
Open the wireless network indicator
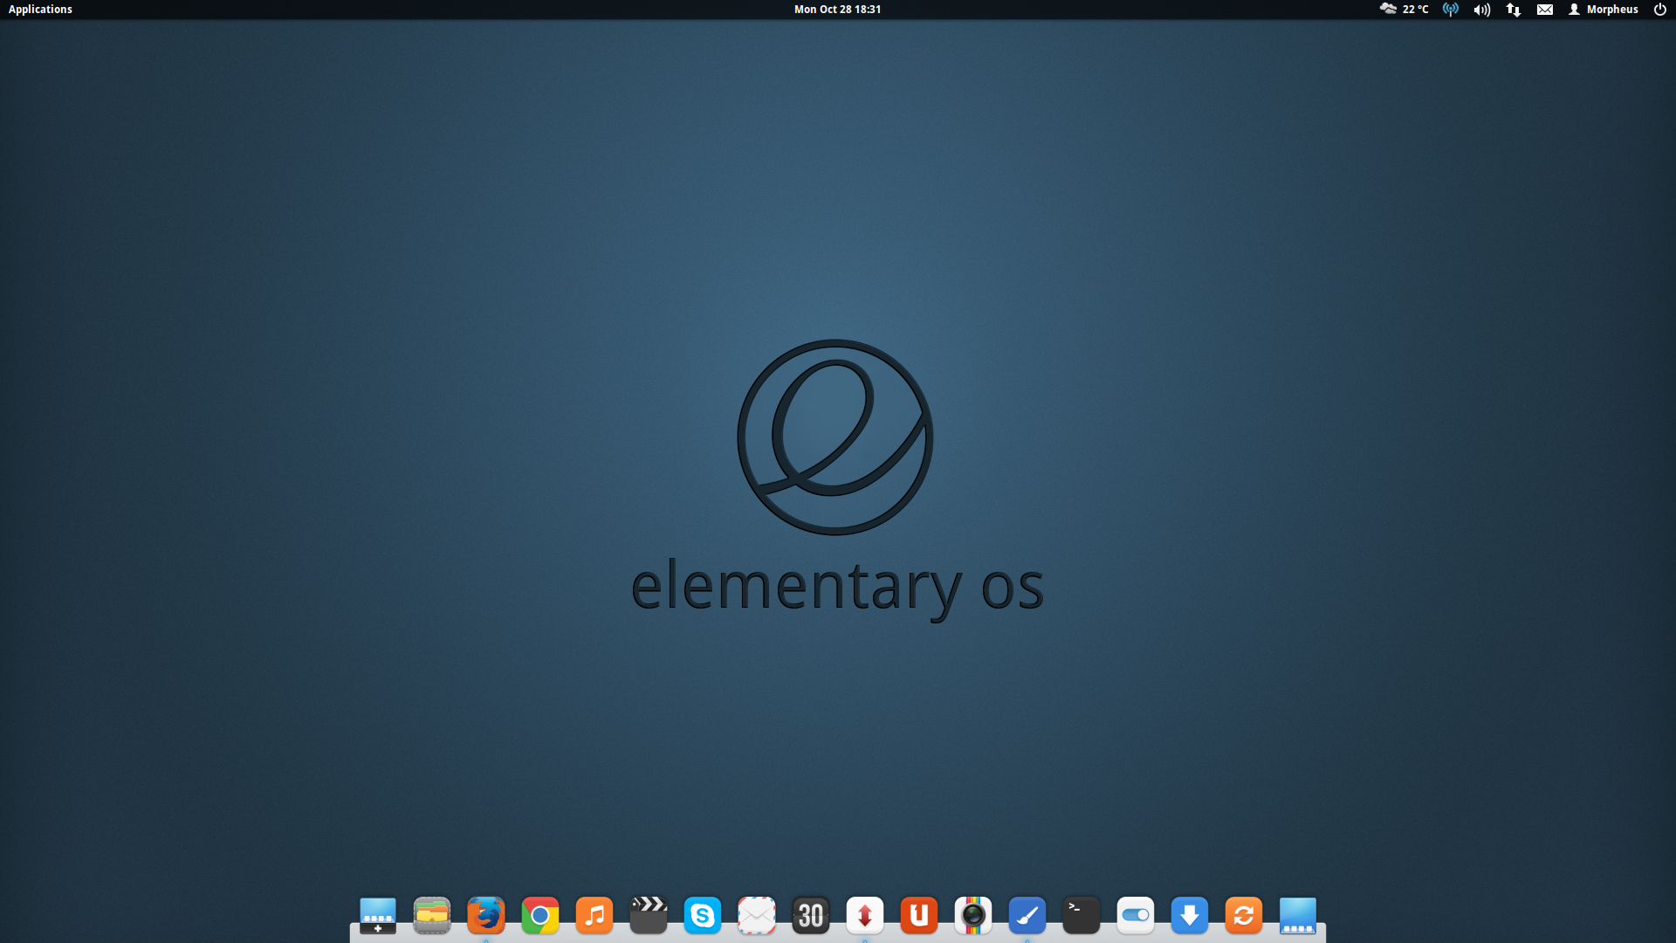1451,10
